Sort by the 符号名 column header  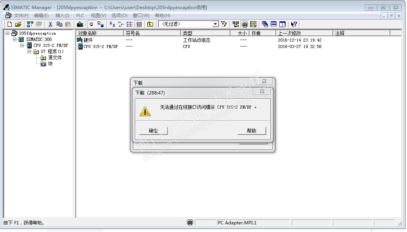[x=152, y=33]
